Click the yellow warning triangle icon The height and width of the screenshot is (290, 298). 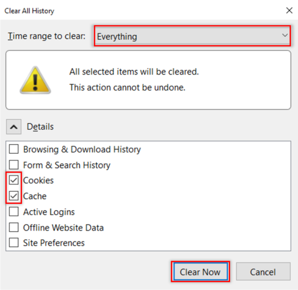[35, 80]
